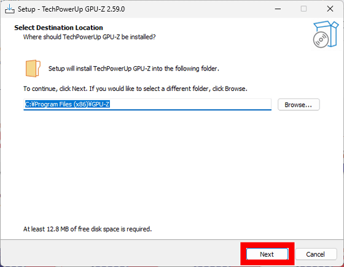Click the 'To continue, click Next' instruction text
This screenshot has width=344, height=267.
[135, 88]
